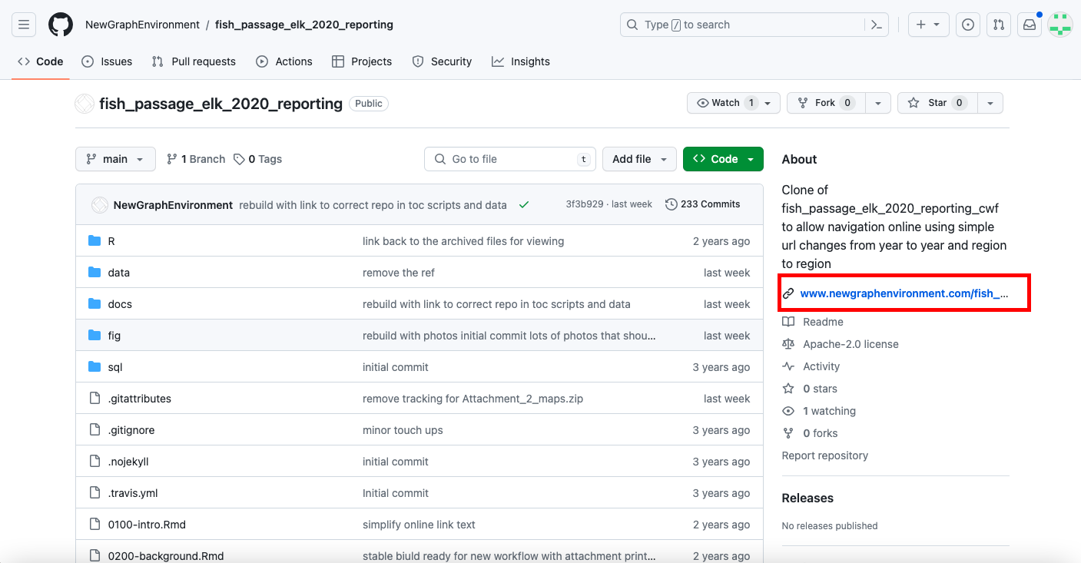Screen dimensions: 1081x563
Task: Click the green commit status checkmark
Action: click(524, 205)
